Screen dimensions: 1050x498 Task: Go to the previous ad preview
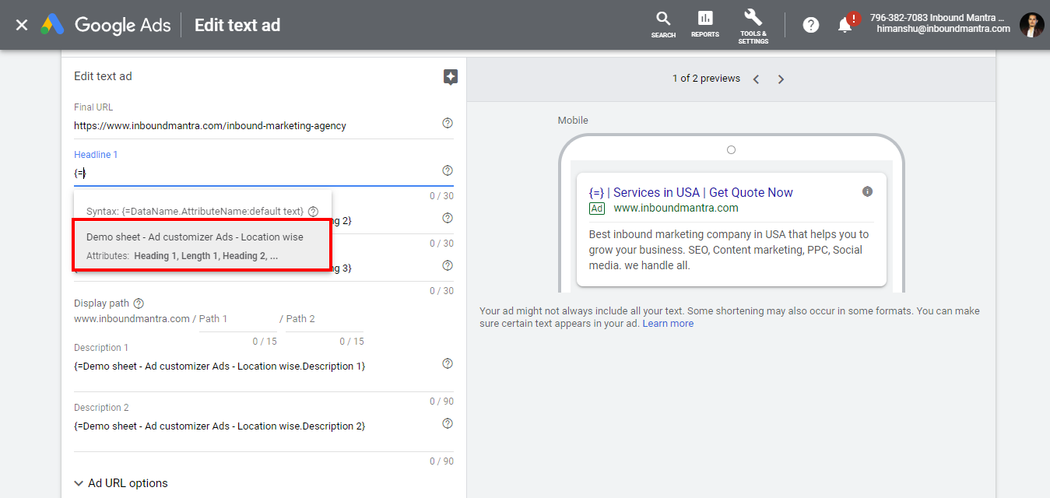756,79
